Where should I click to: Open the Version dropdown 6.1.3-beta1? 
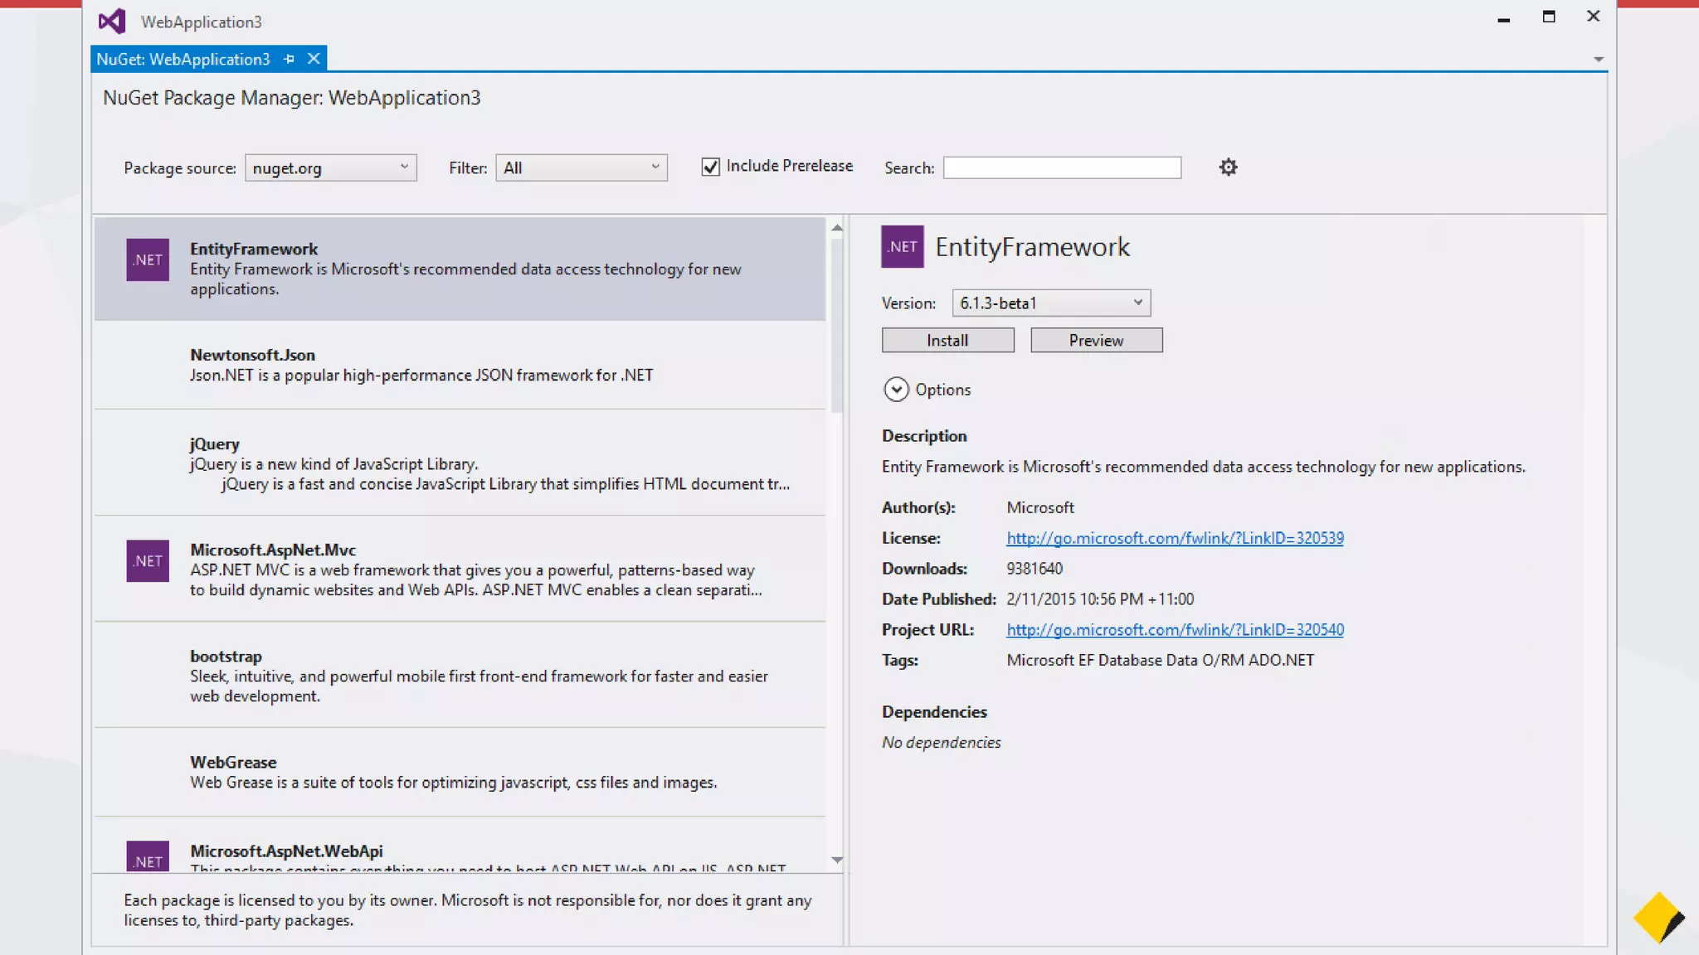1051,303
